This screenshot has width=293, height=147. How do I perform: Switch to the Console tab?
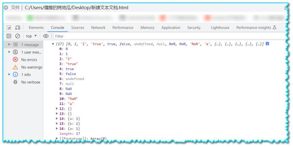click(57, 27)
